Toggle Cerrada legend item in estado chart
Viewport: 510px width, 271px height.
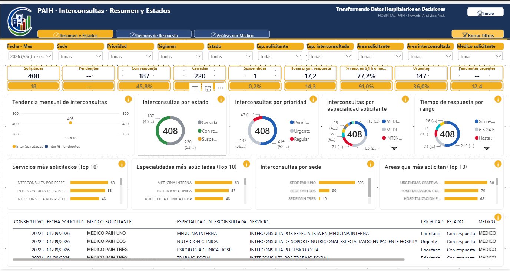[x=208, y=123]
